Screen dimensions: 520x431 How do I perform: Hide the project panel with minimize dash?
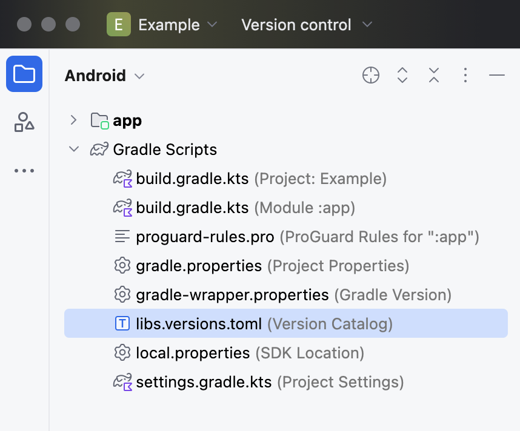tap(497, 75)
